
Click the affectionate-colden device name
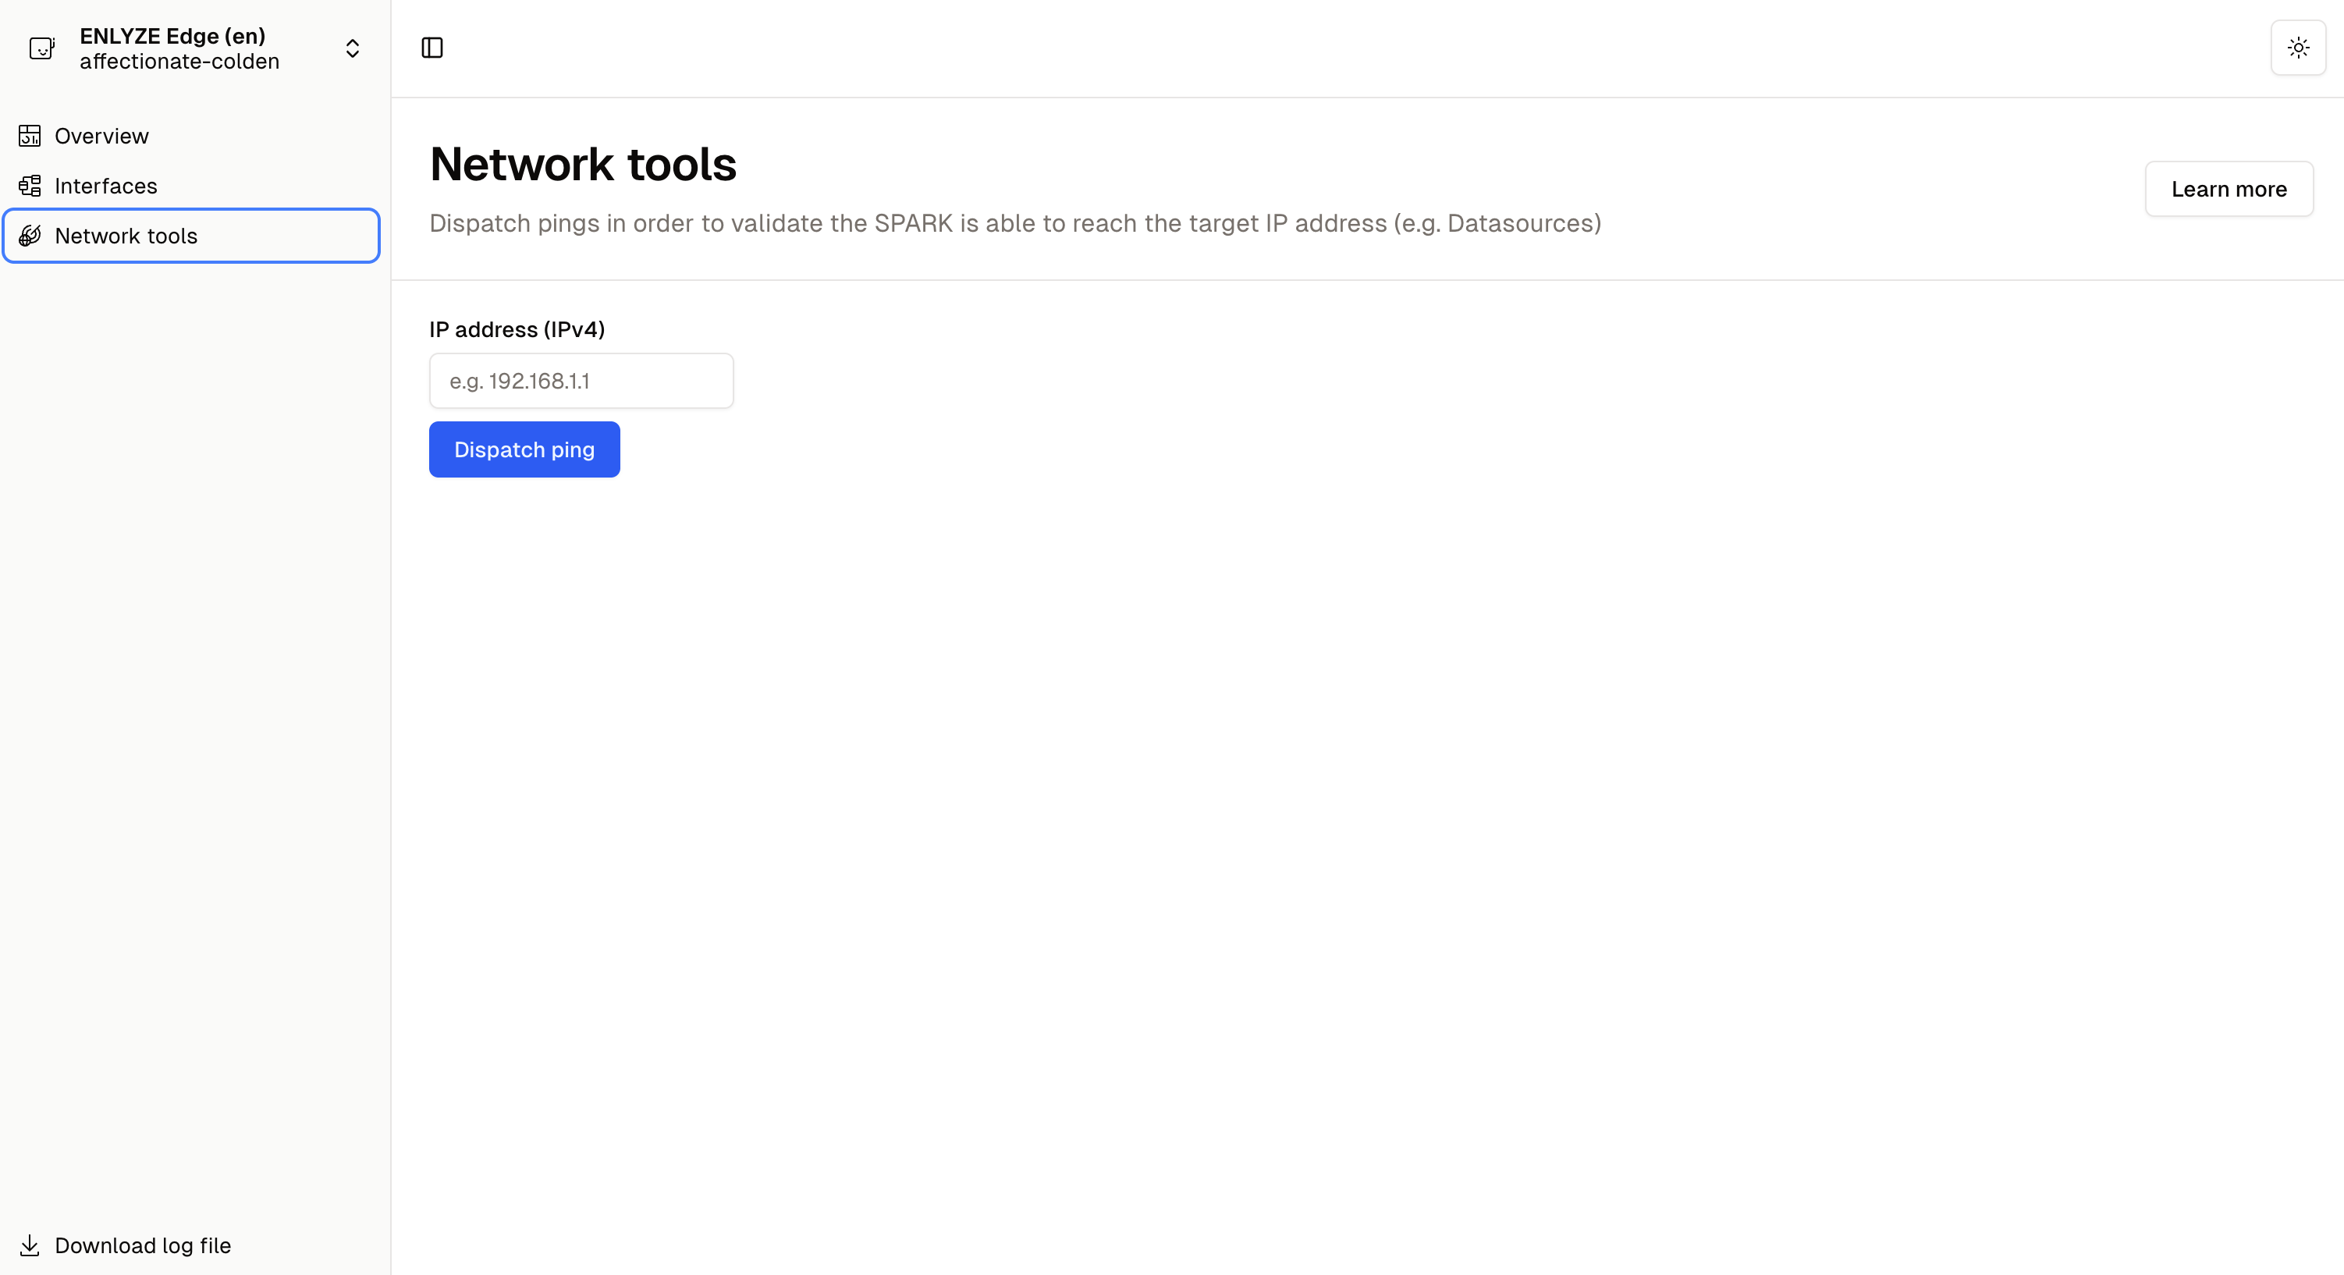[179, 62]
